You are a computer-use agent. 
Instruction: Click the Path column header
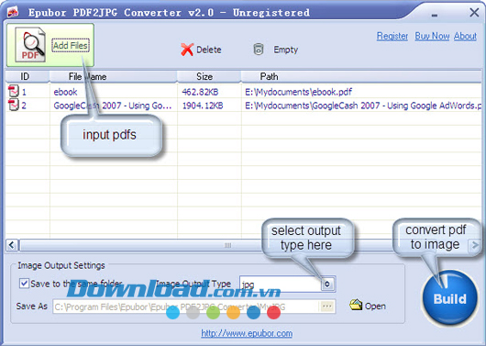pyautogui.click(x=361, y=77)
